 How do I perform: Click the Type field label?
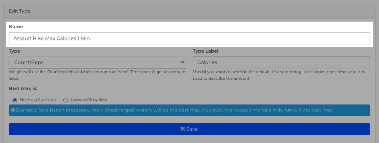tap(15, 51)
